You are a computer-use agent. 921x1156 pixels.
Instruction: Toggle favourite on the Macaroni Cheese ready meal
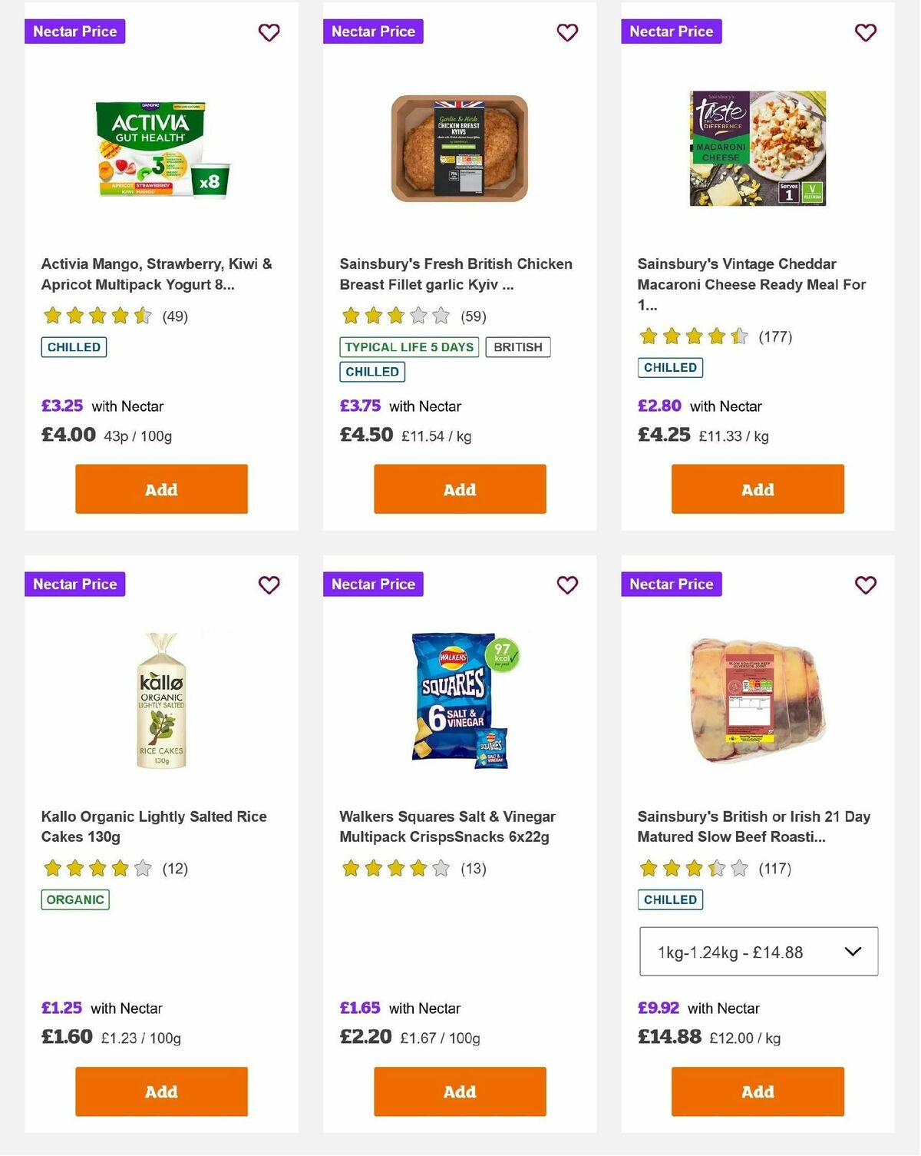click(865, 33)
